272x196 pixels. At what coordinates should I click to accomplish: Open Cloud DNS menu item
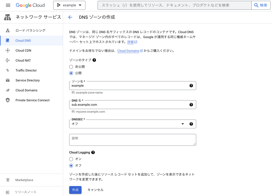point(32,41)
